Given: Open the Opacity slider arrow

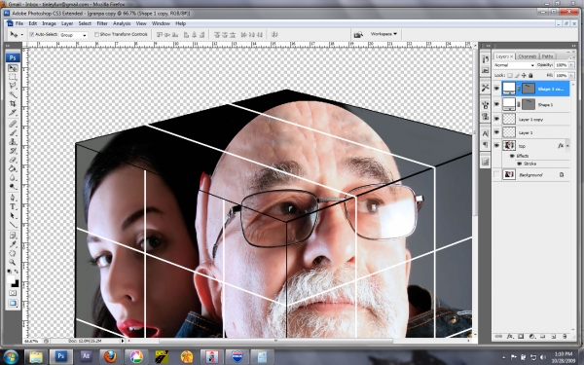Looking at the screenshot, I should pos(571,65).
